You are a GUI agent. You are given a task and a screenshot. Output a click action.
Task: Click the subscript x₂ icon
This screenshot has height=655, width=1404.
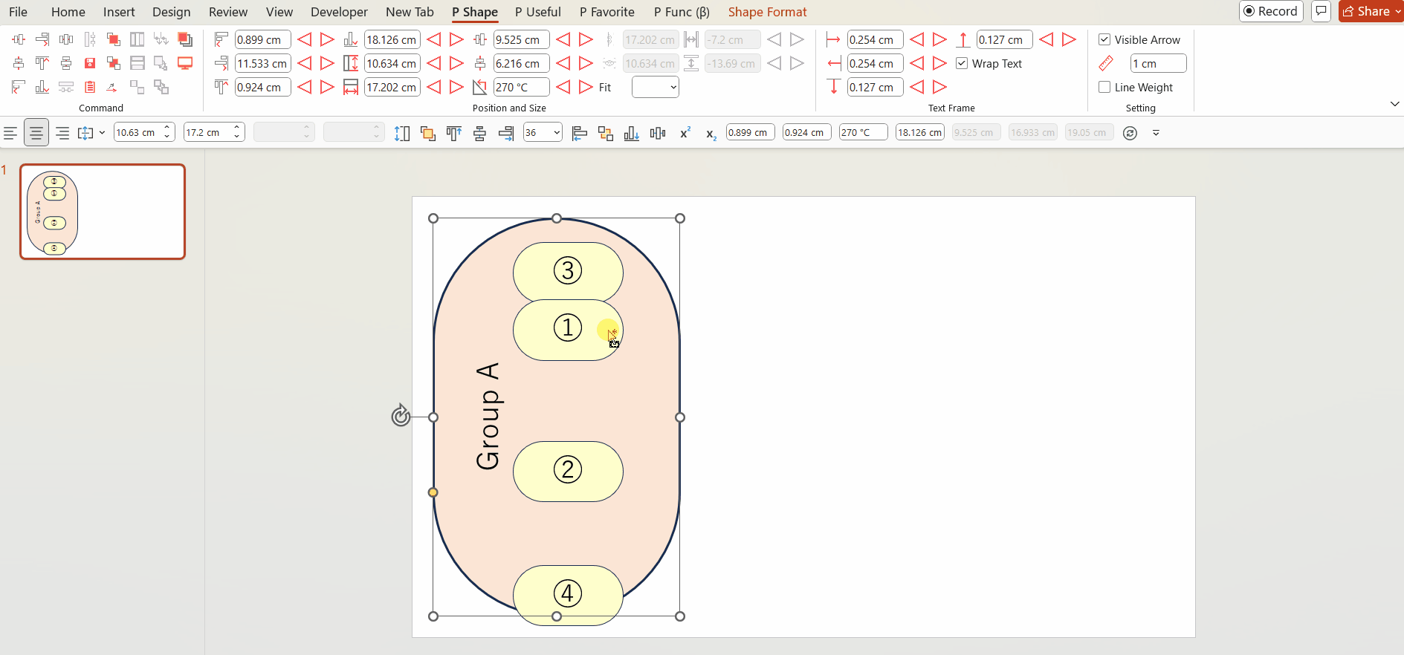tap(711, 134)
